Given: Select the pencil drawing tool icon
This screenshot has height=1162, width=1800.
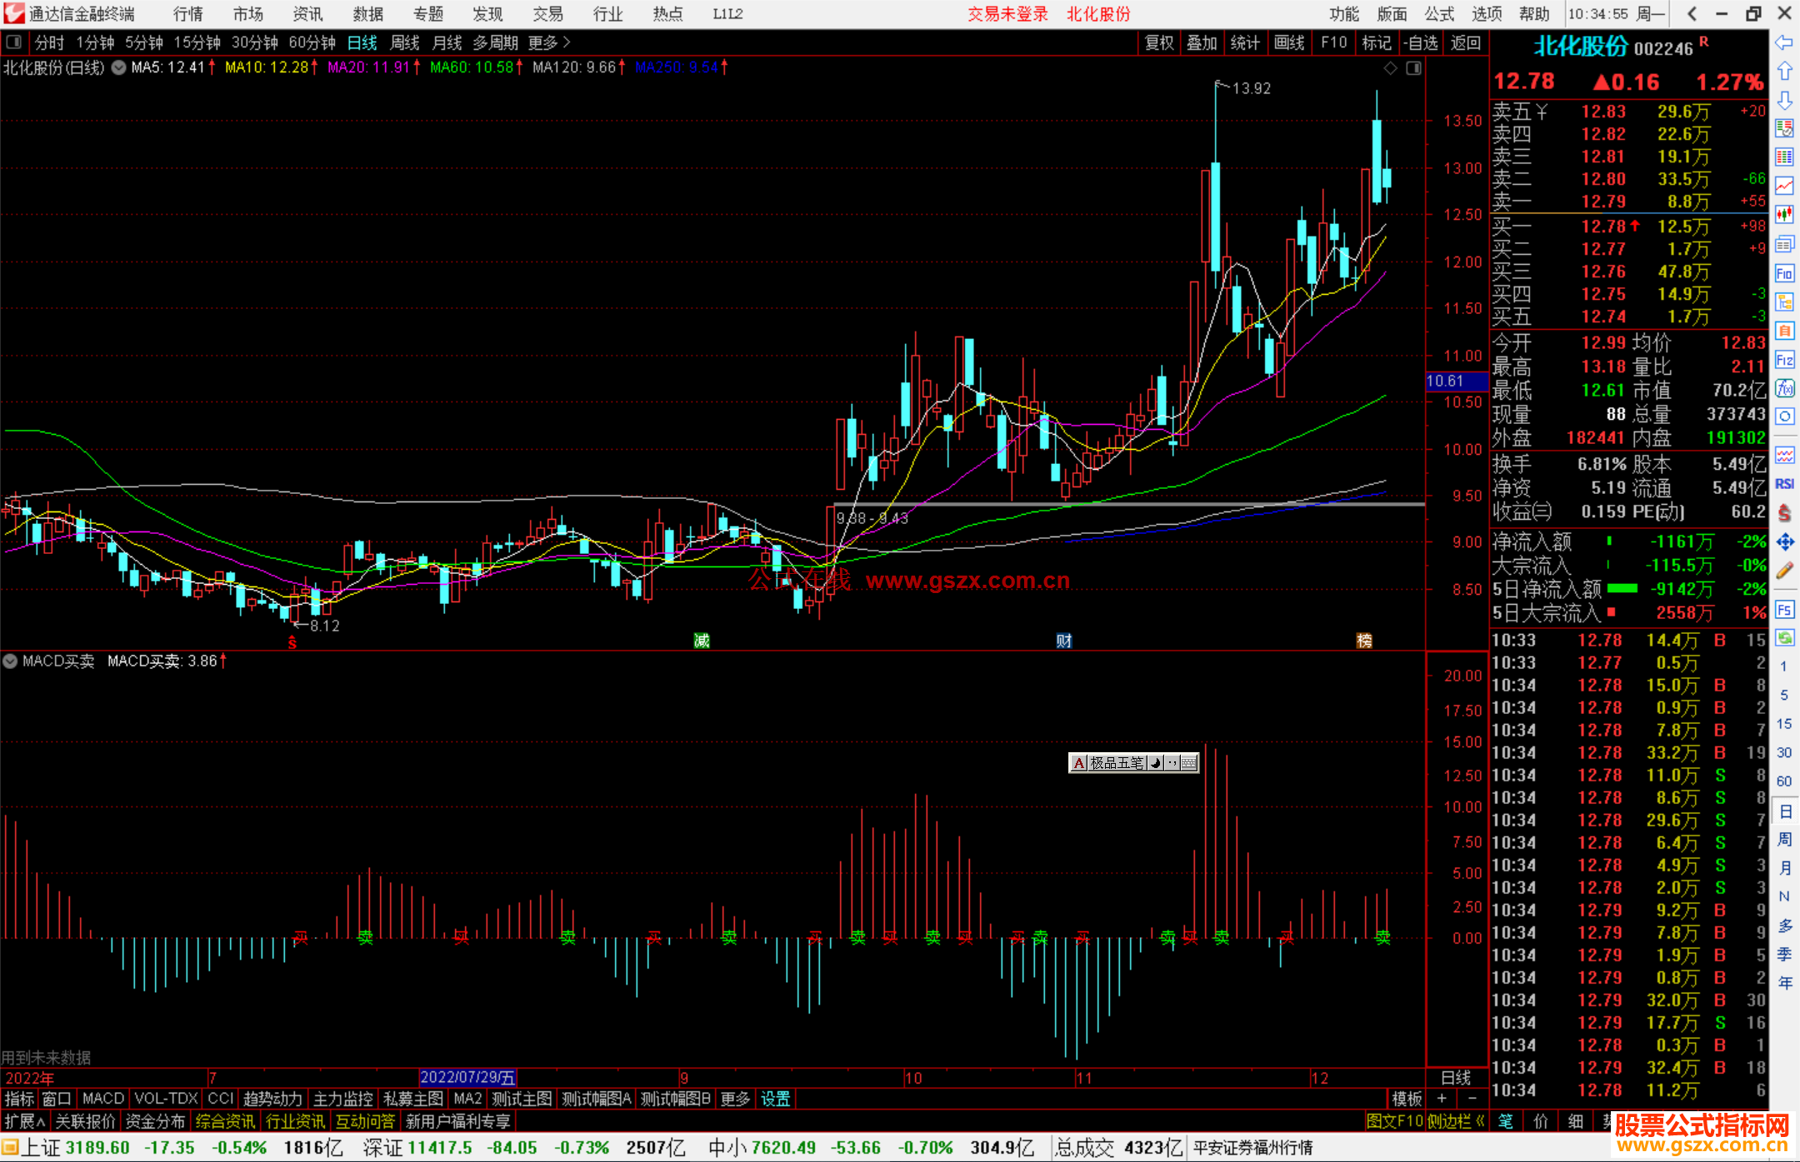Looking at the screenshot, I should [x=1784, y=571].
